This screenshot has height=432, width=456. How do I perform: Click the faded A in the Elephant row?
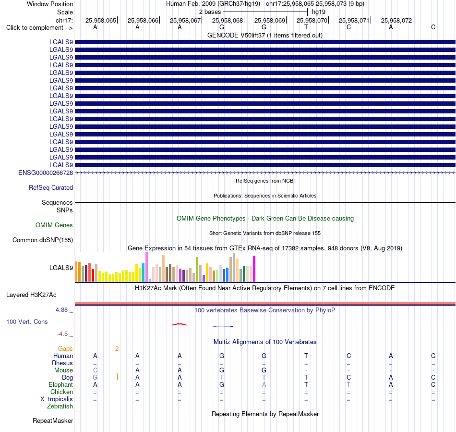click(264, 384)
